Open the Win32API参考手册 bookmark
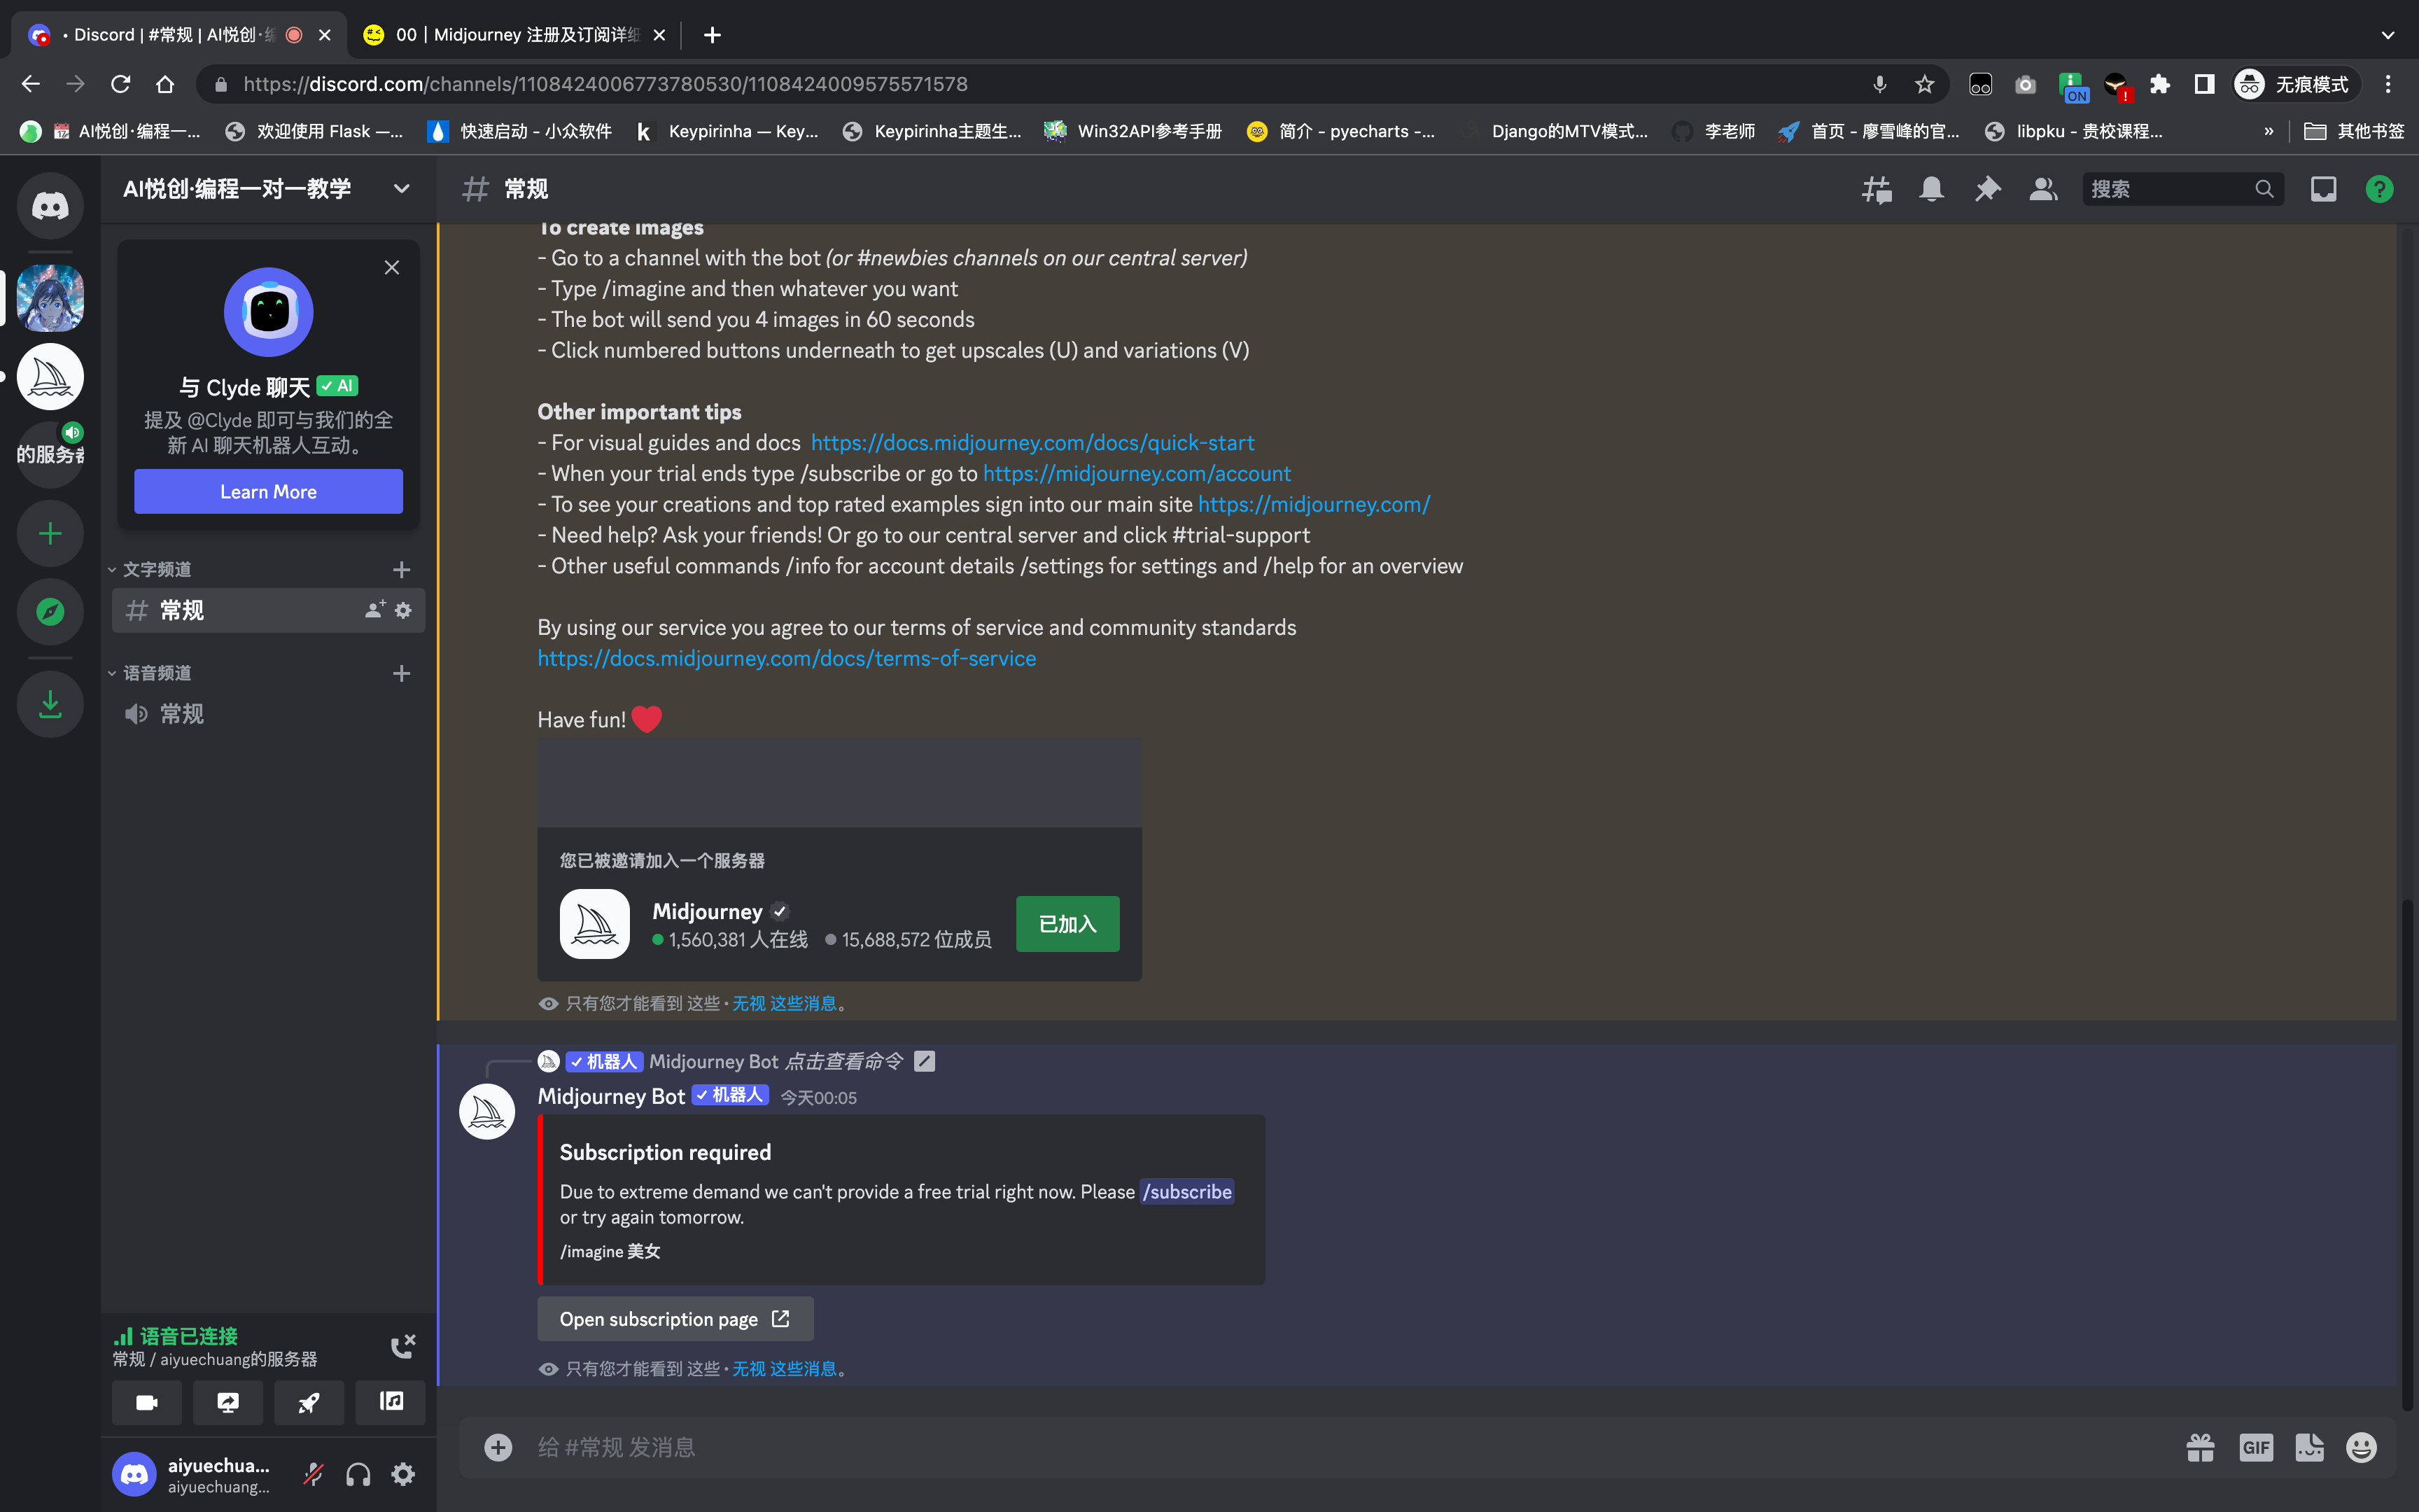2419x1512 pixels. point(1133,131)
